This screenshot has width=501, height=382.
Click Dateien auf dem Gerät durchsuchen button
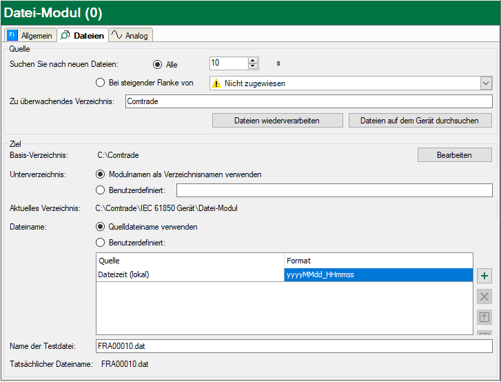click(x=420, y=121)
